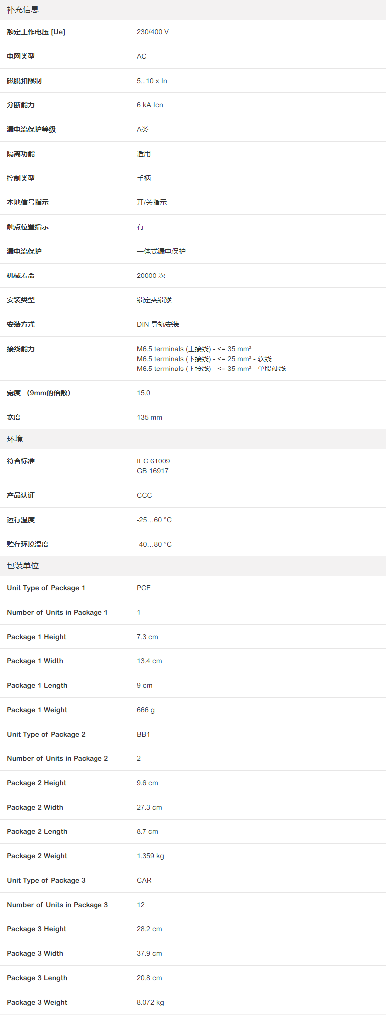
Task: Select the 漏电流保护等级 label
Action: coord(31,129)
